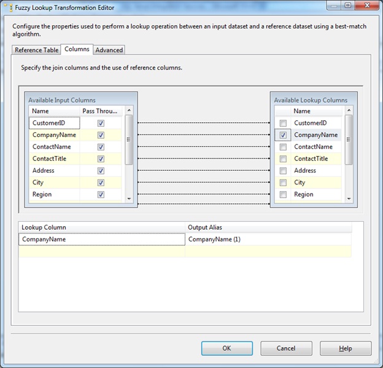Edit the CompanyName (1) Output Alias cell

pos(268,239)
